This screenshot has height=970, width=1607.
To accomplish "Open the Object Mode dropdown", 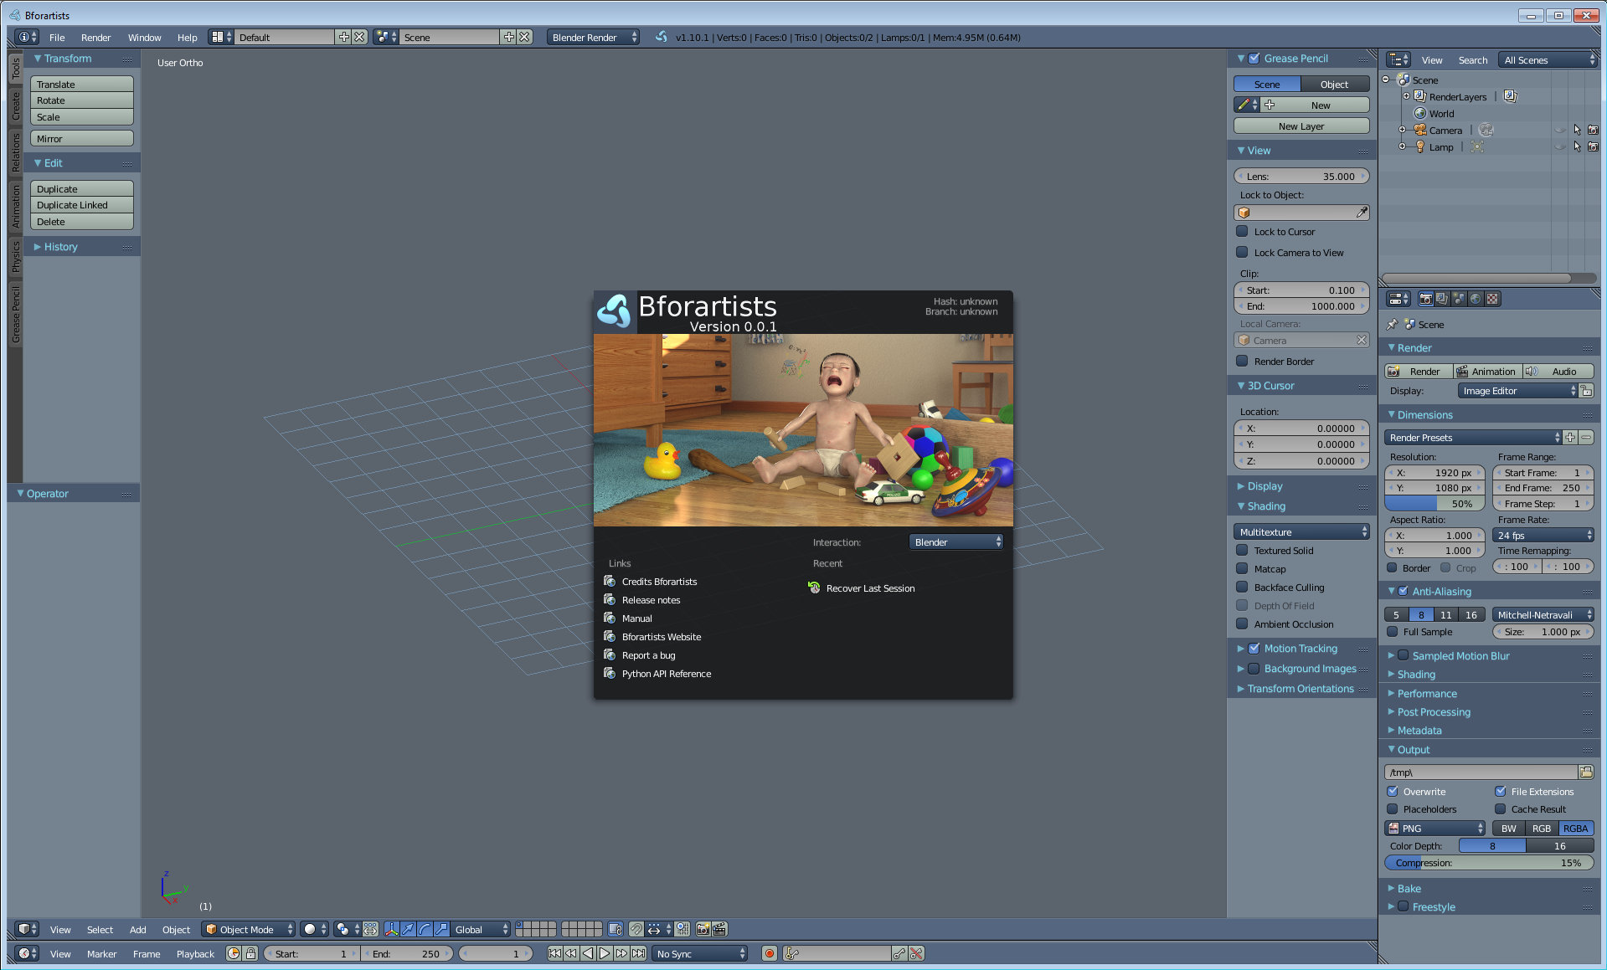I will click(x=248, y=929).
